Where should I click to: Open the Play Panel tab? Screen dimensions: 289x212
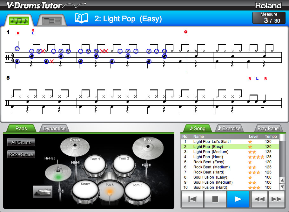tap(268, 129)
